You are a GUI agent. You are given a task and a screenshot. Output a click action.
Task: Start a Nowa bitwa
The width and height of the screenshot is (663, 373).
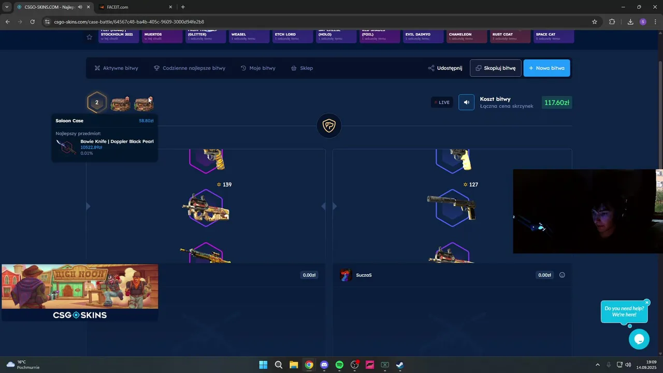pos(546,68)
